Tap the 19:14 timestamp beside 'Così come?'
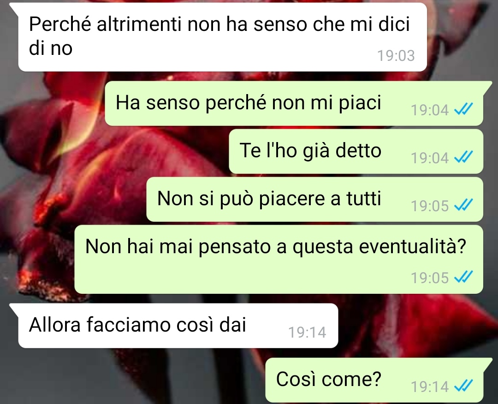This screenshot has width=498, height=404. point(430,386)
